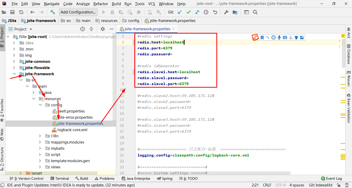Expand the jsite-common module node
The height and width of the screenshot is (188, 352).
pyautogui.click(x=14, y=62)
